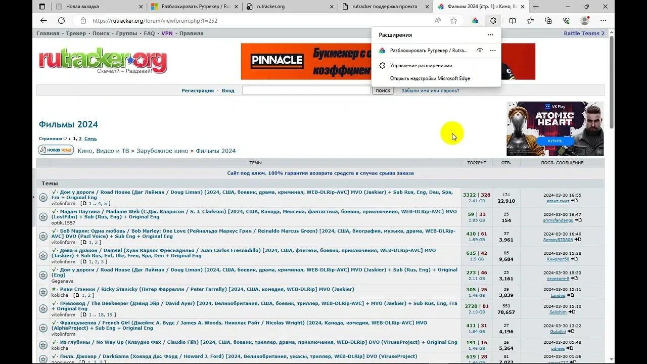
Task: Open more actions for Rutracker extension
Action: point(493,51)
